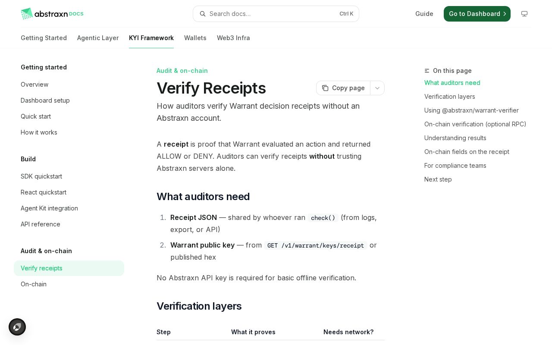The image size is (552, 345).
Task: Click the check() inline code
Action: point(323,218)
